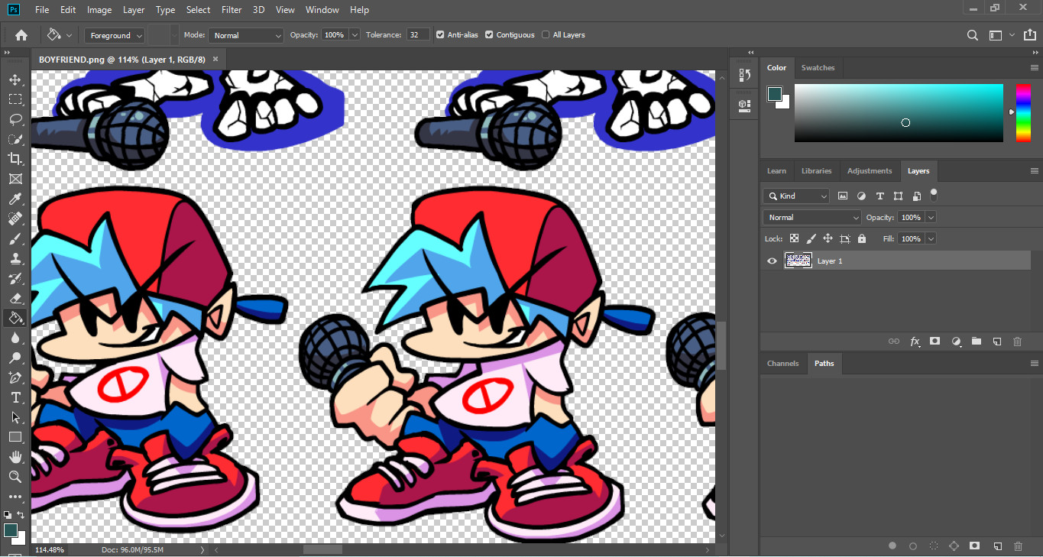Open the Kind filter dropdown in Layers
1043x557 pixels.
pos(795,196)
